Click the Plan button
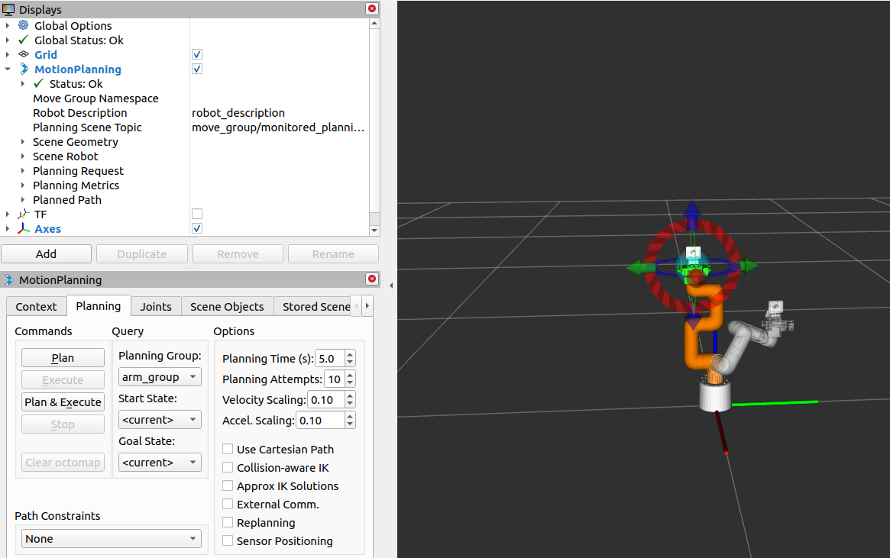This screenshot has height=558, width=890. (x=63, y=358)
